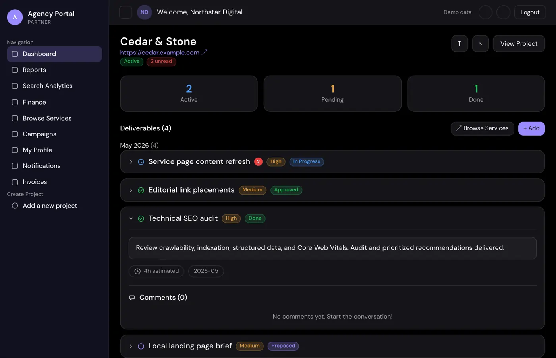Click the Dashboard sidebar icon
Image resolution: width=556 pixels, height=358 pixels.
[x=15, y=54]
